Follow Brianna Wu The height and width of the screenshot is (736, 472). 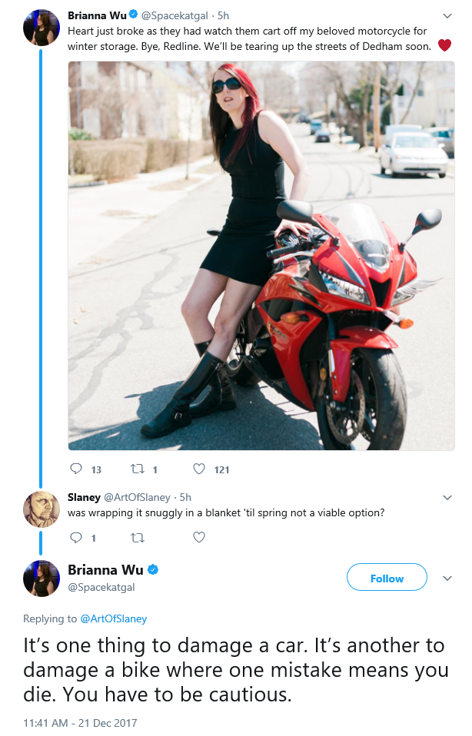387,579
